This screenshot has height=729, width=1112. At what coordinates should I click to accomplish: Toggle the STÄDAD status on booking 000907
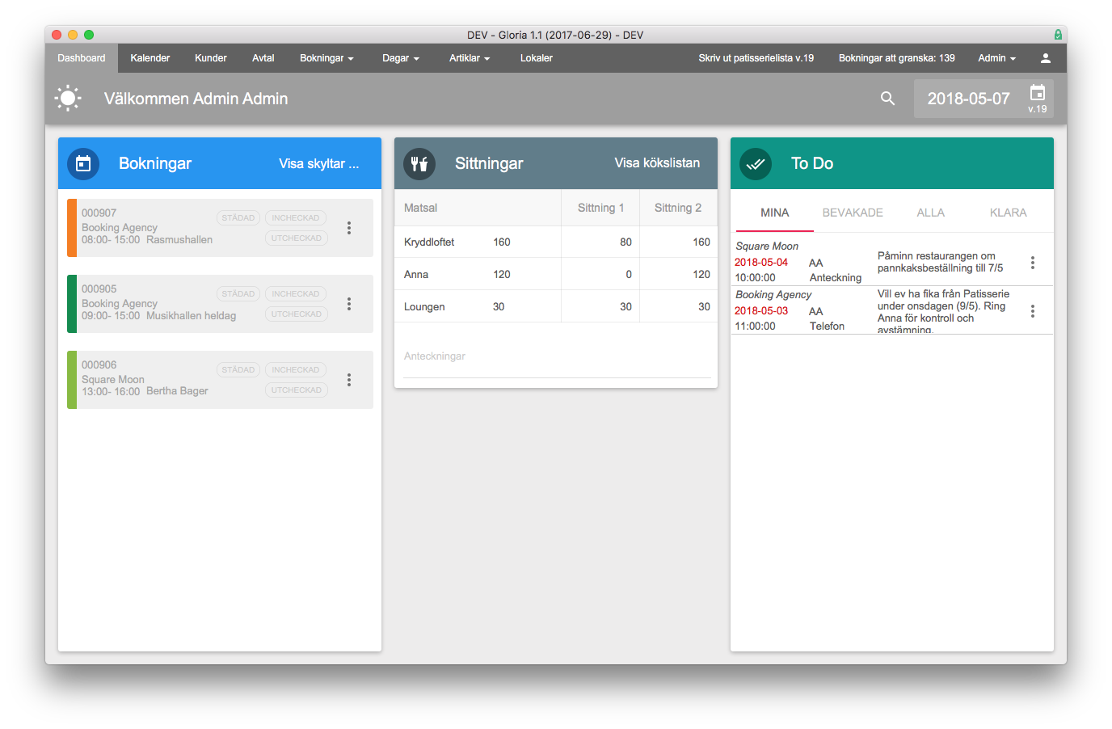click(238, 218)
